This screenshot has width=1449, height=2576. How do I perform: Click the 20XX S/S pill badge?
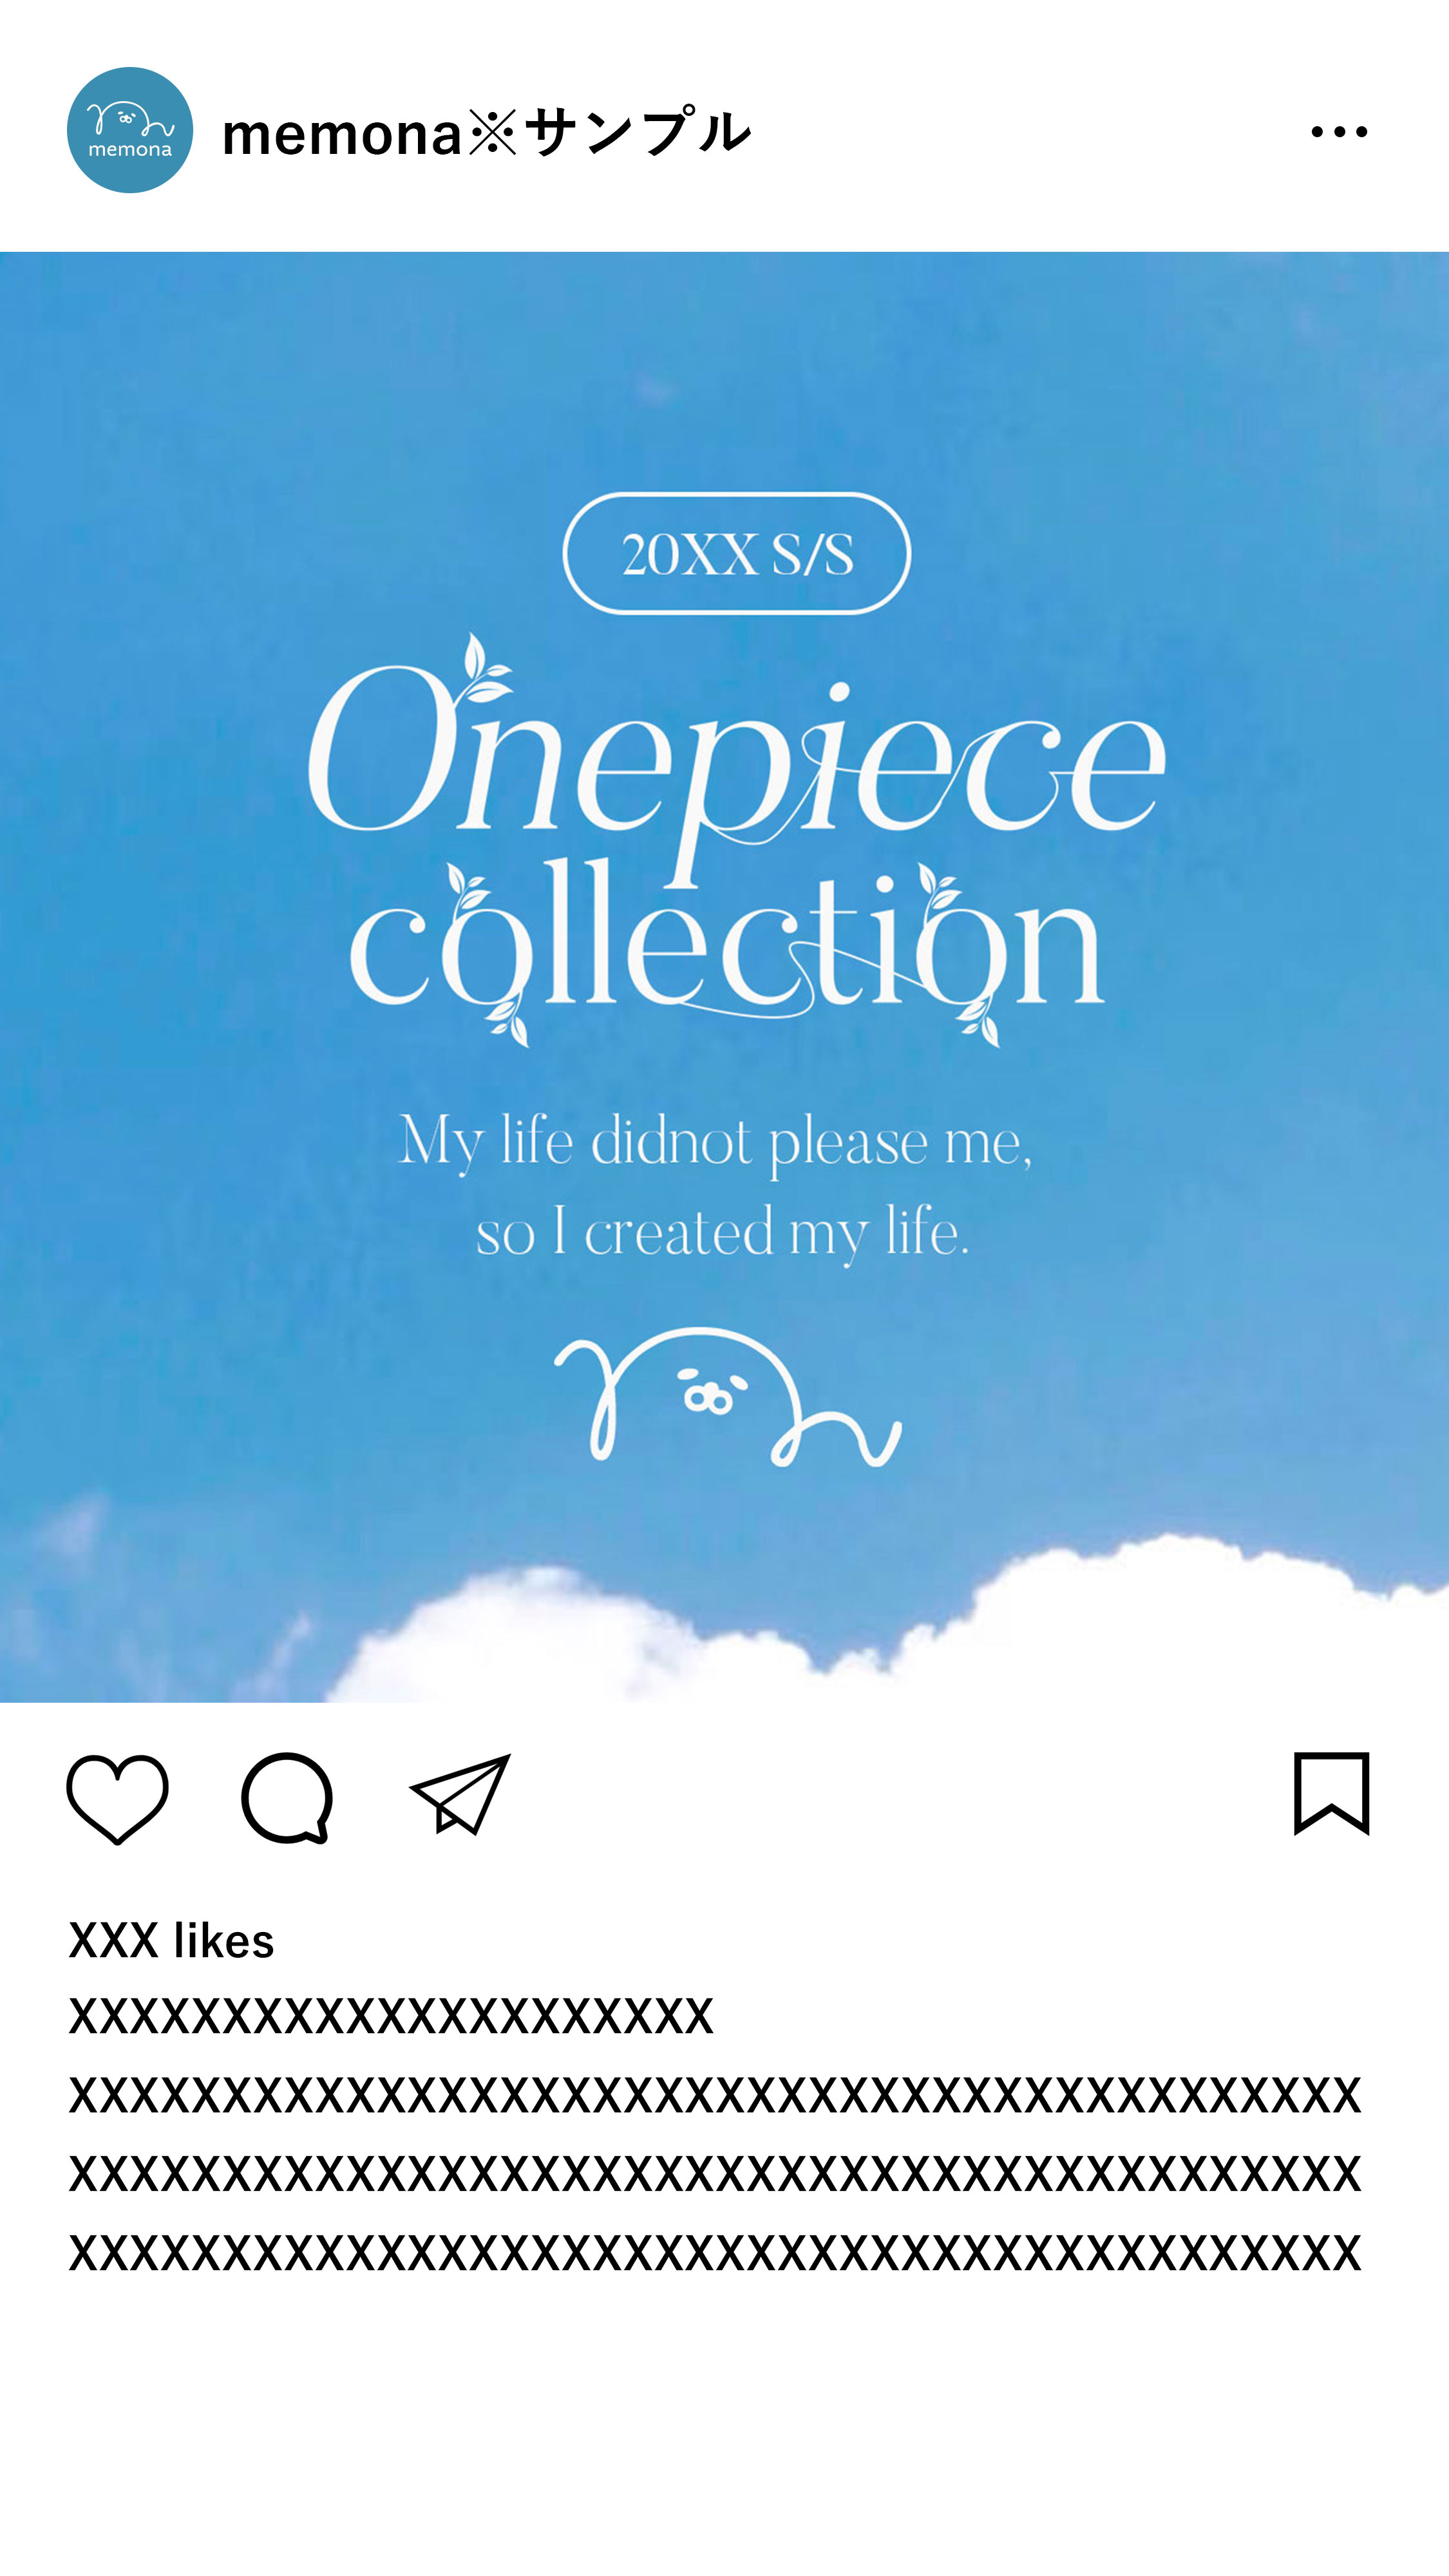coord(737,553)
